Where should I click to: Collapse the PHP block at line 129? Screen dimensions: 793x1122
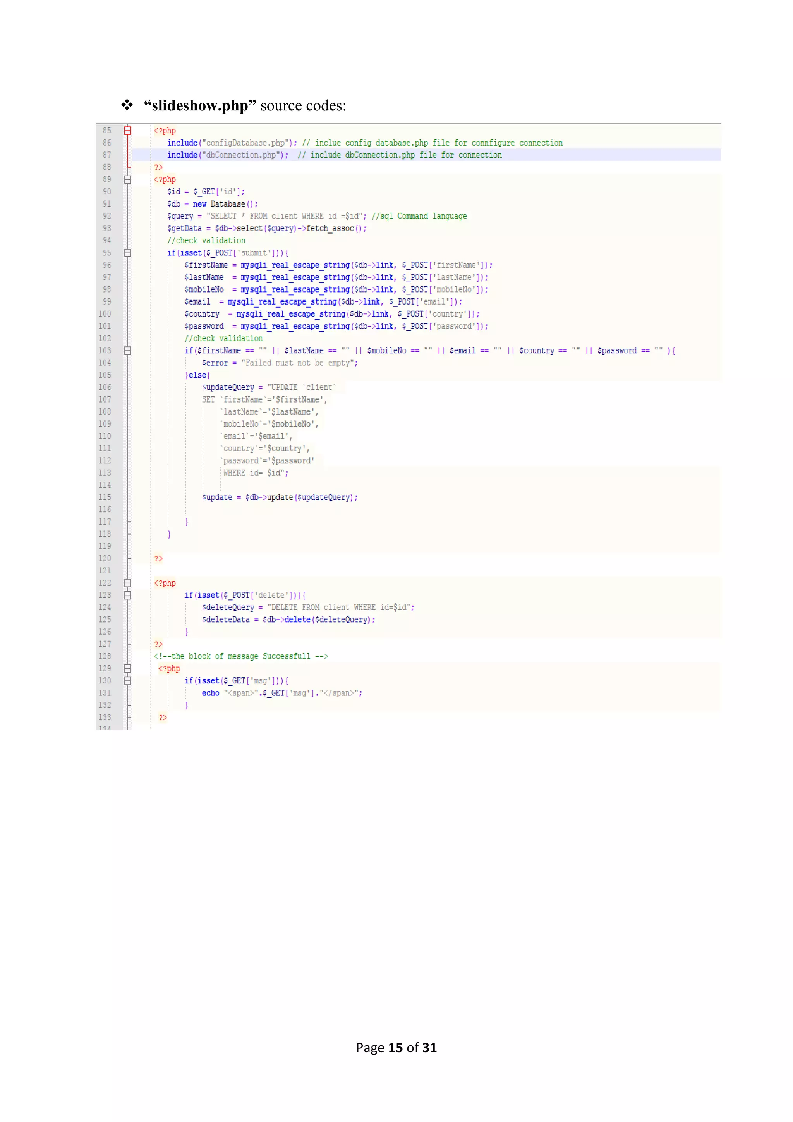tap(127, 668)
